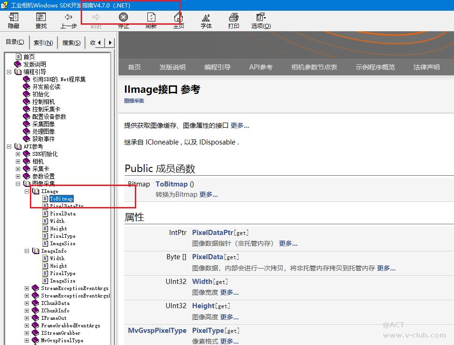Open the 获取事件 topic
454x345 pixels.
pos(43,139)
